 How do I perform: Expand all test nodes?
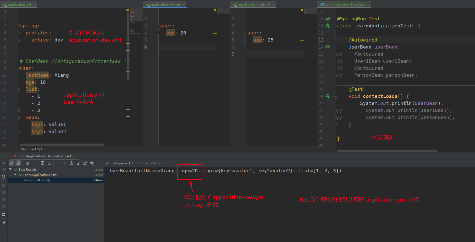pyautogui.click(x=42, y=163)
